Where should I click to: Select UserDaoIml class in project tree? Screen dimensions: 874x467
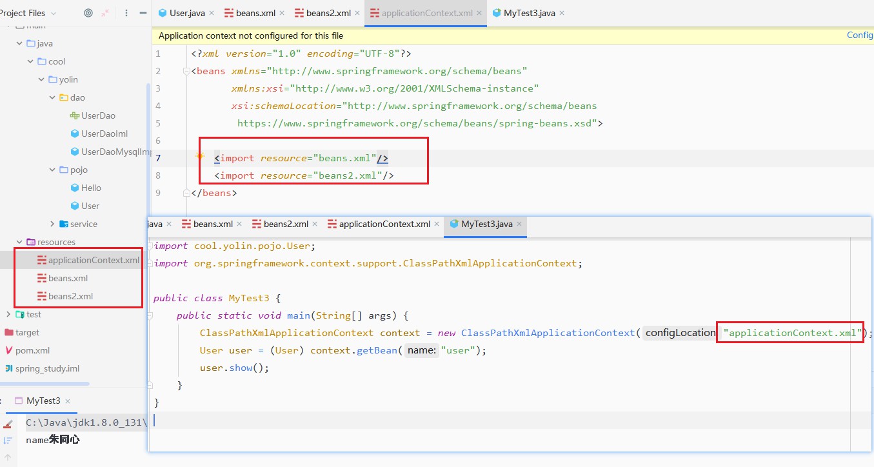click(x=99, y=134)
